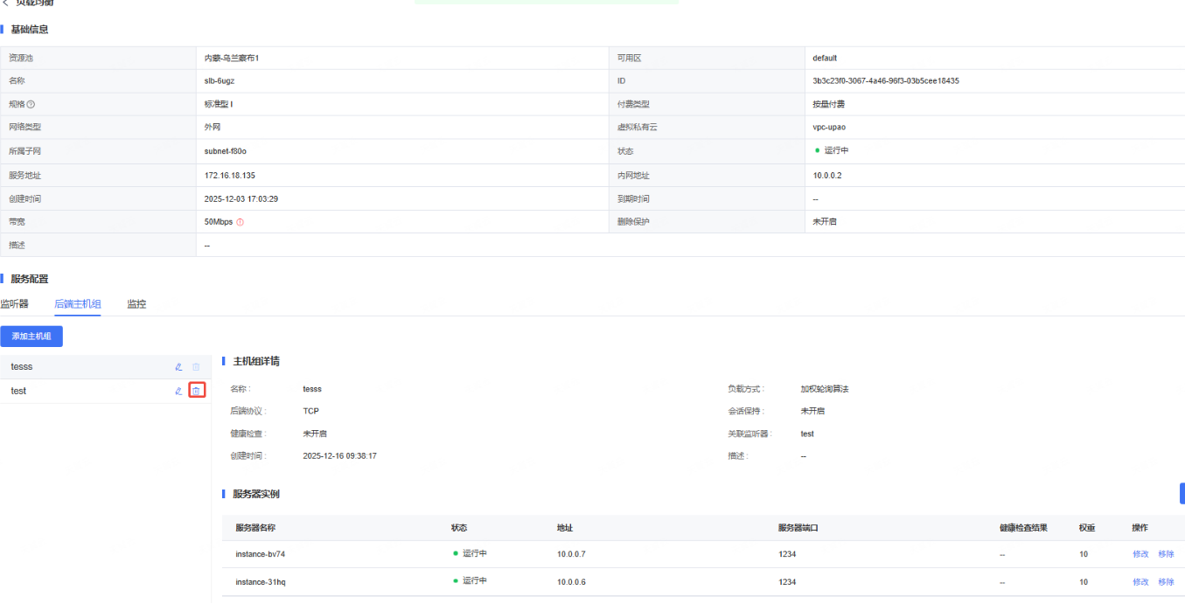Click the bandwidth value 50Mbps
Screen dimensions: 1185x611
[x=219, y=222]
